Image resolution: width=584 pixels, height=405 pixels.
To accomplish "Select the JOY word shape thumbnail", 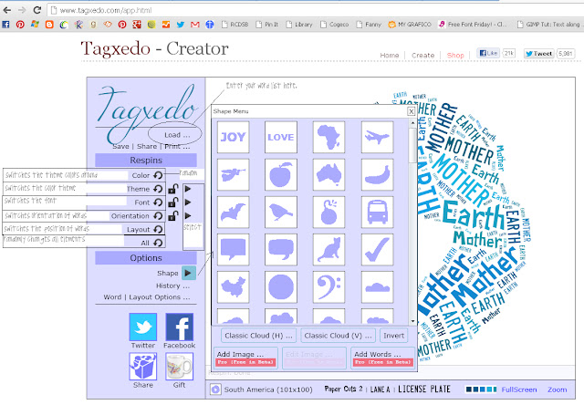I will 234,137.
